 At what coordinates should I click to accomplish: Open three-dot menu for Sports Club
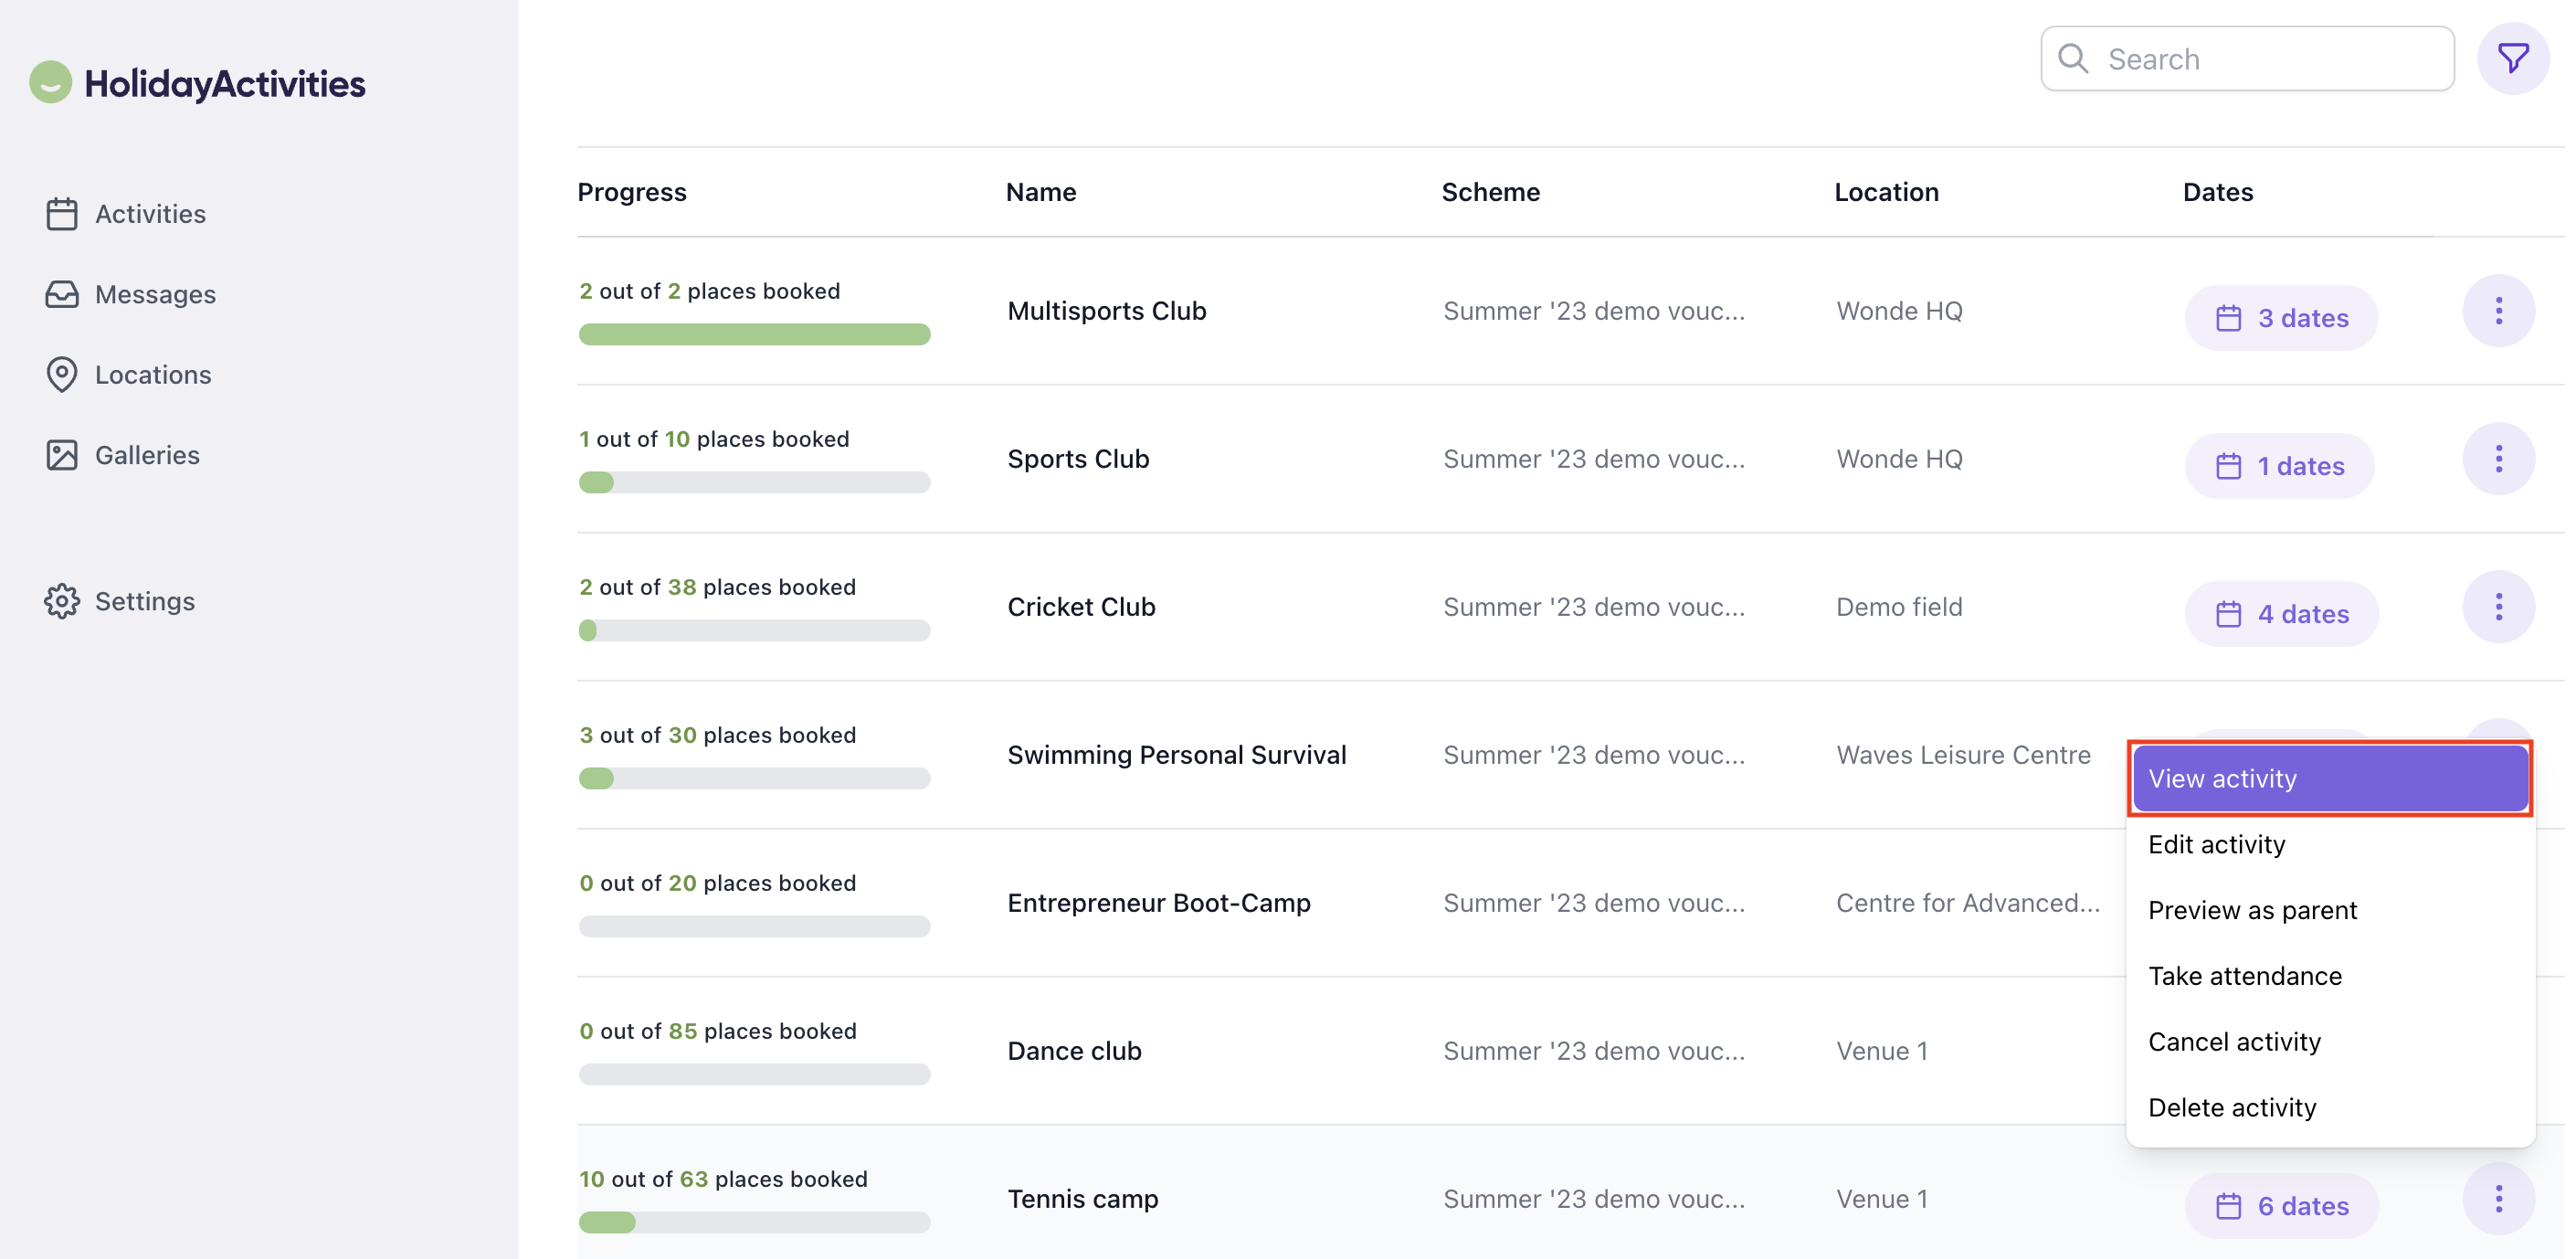2498,459
